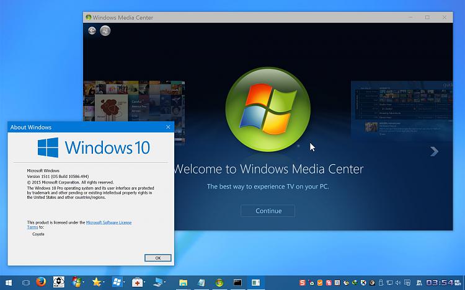Image resolution: width=465 pixels, height=290 pixels.
Task: Click the first-aid kit taskbar icon
Action: (137, 283)
